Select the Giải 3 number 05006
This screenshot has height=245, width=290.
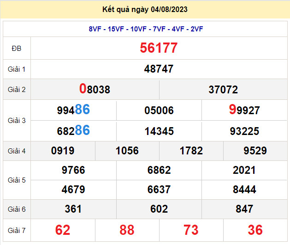tap(159, 110)
